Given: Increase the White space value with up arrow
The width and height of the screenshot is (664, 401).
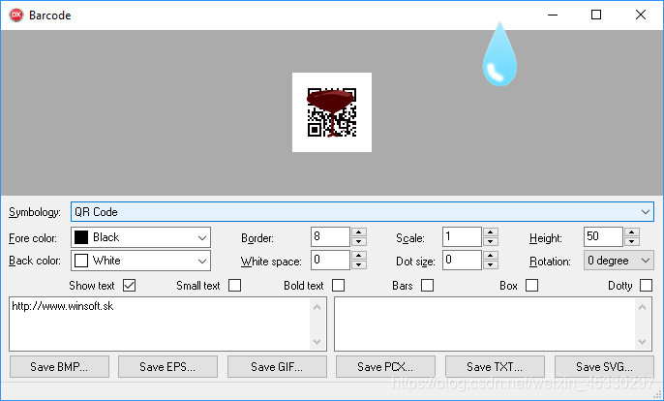Looking at the screenshot, I should [359, 255].
